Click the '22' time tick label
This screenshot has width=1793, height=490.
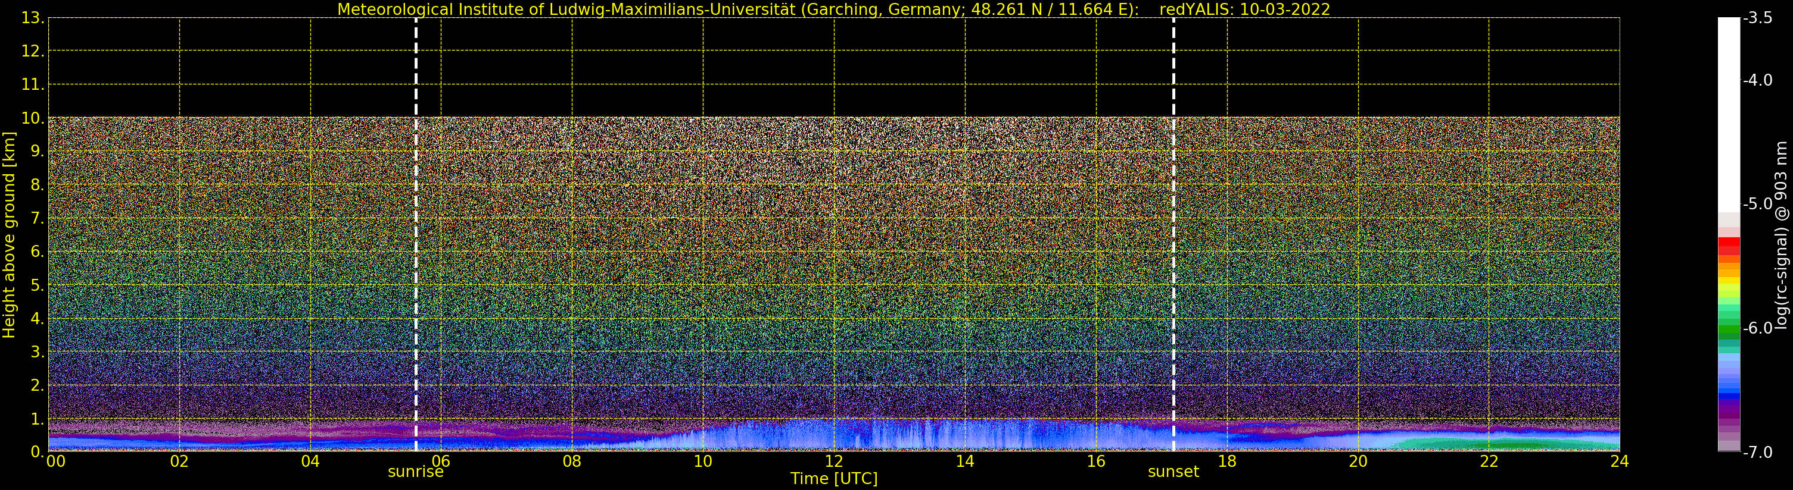(x=1489, y=461)
